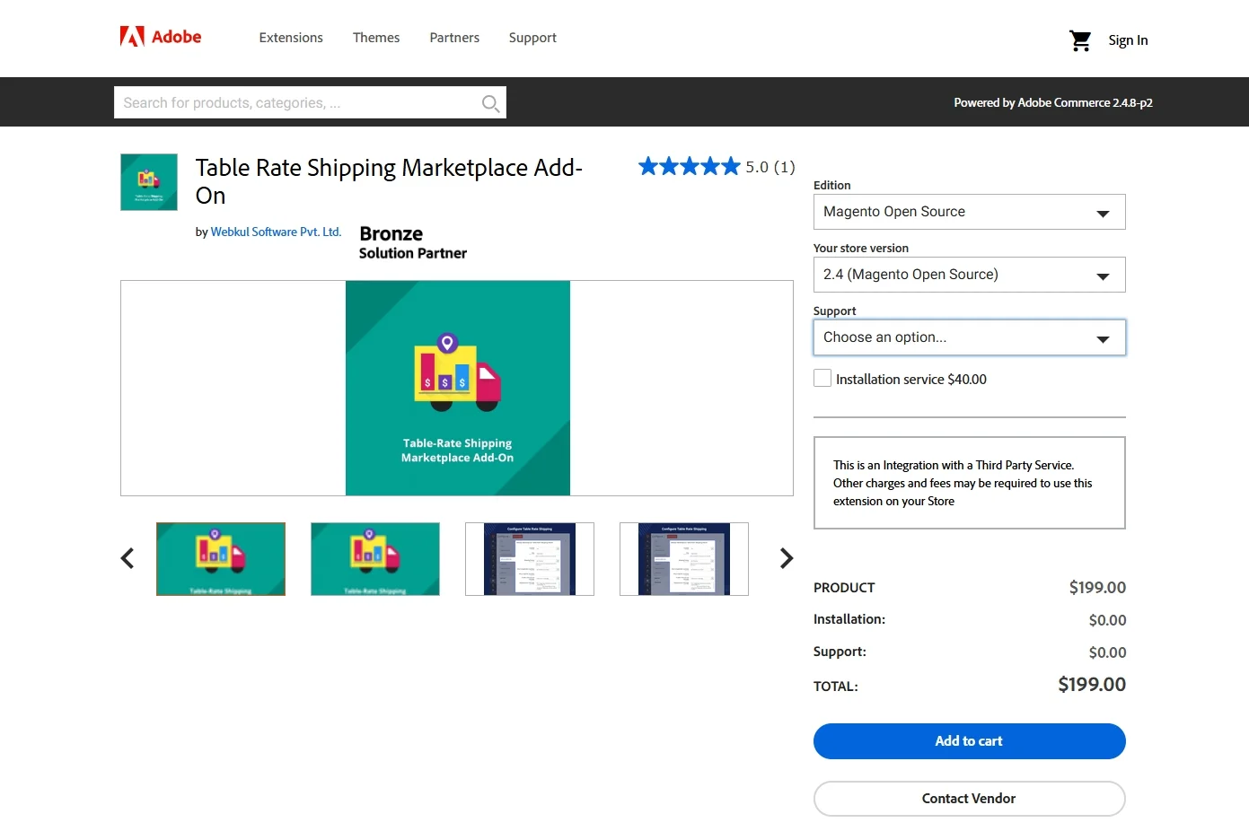This screenshot has width=1249, height=840.
Task: Open the Support options dropdown
Action: [x=968, y=337]
